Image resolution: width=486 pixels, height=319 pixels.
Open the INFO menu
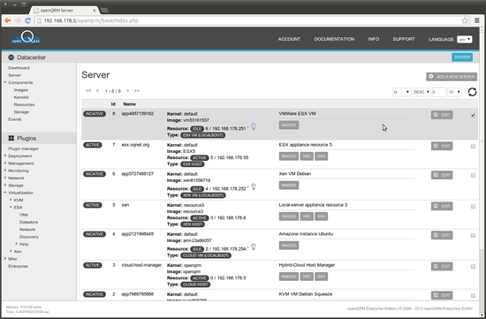374,39
